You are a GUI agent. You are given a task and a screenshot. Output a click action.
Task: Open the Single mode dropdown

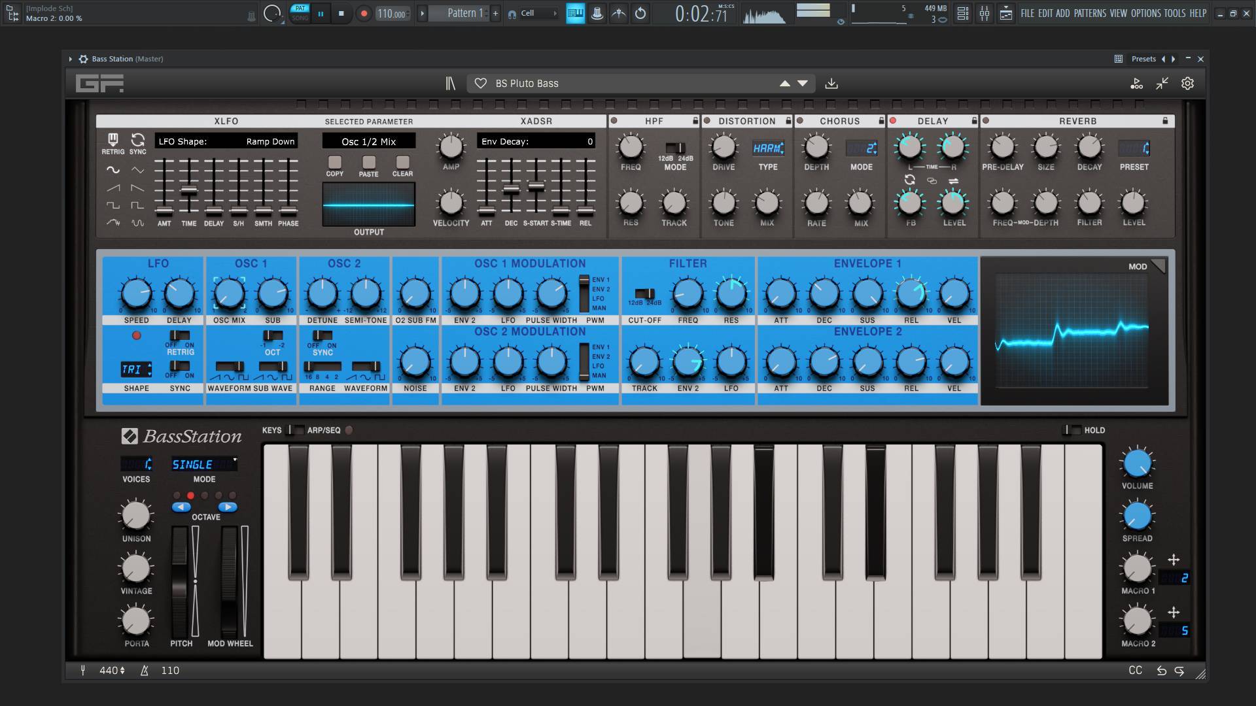(x=204, y=464)
